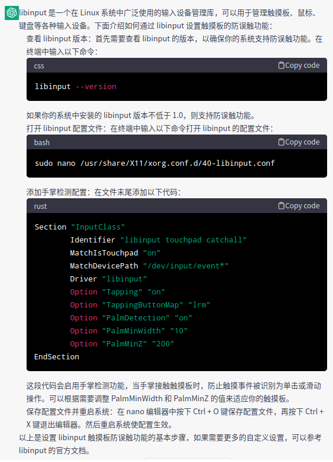Click the Section "InputClass" line

tap(80, 227)
